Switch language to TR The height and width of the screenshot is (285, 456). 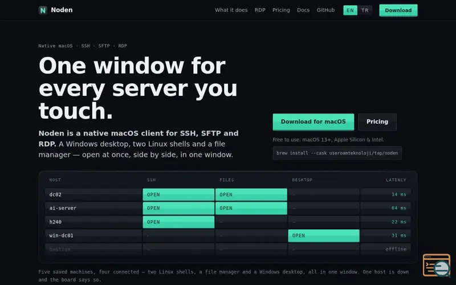(365, 10)
